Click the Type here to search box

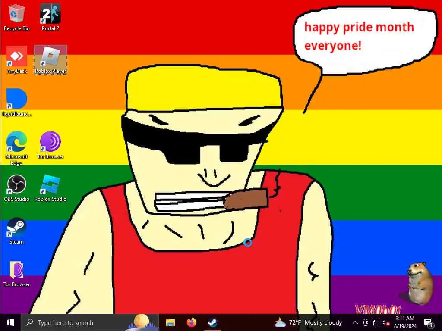coord(90,322)
